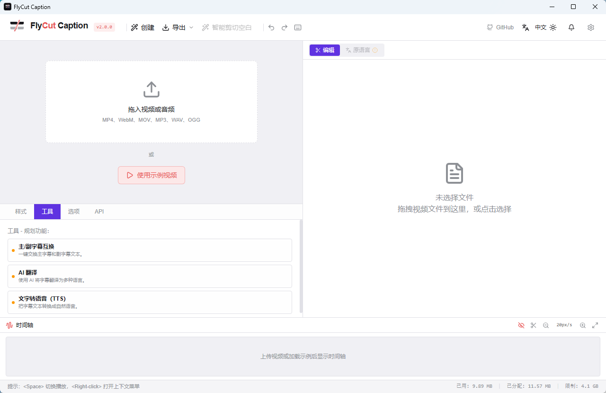Click the tools panel vertical scrollbar
Viewport: 606px width, 393px height.
[x=301, y=266]
